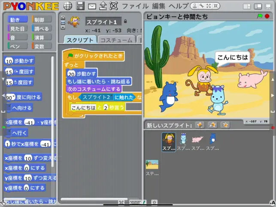Select the grow sprite tool
This screenshot has height=207, width=276.
coord(209,6)
